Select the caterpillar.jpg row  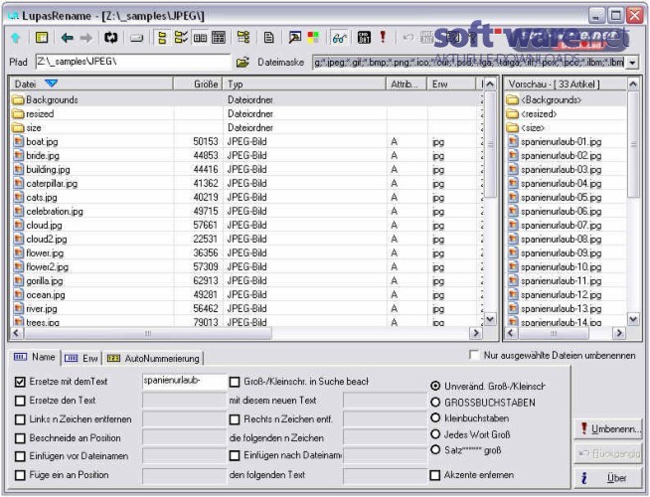(x=244, y=184)
